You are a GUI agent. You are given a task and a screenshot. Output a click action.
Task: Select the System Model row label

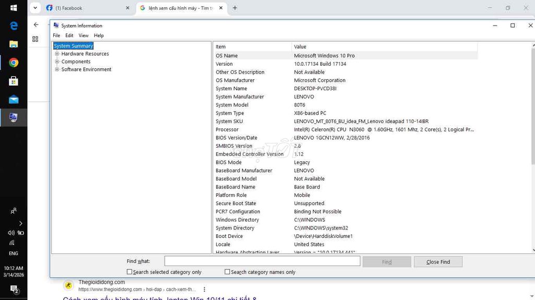(x=232, y=105)
